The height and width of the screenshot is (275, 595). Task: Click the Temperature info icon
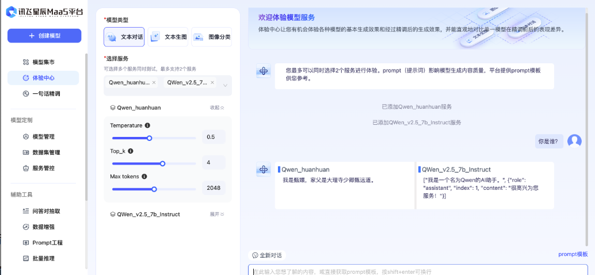pos(147,125)
